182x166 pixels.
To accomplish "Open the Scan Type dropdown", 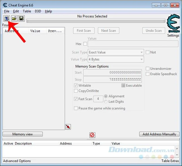I will pyautogui.click(x=116, y=52).
